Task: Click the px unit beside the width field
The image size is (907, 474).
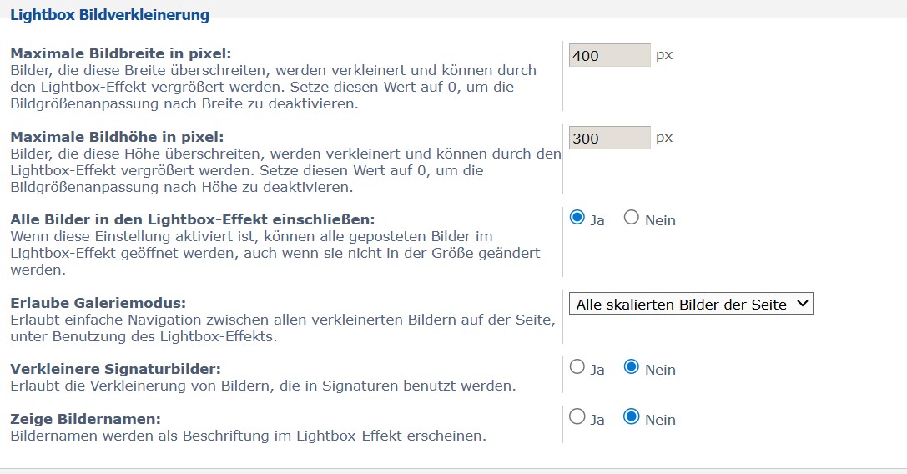Action: pyautogui.click(x=664, y=55)
